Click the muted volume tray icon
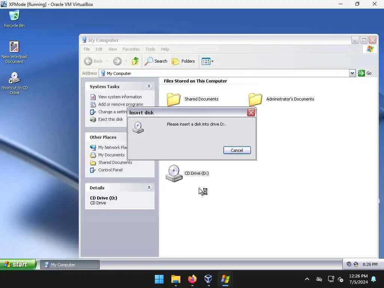384x288 pixels. [340, 279]
